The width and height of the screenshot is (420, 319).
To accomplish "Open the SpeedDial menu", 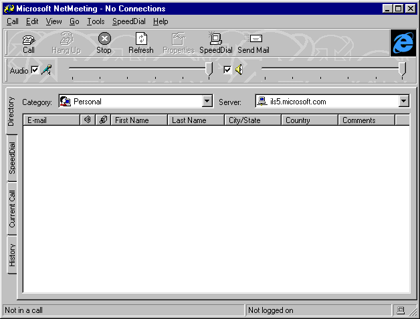I will click(129, 21).
